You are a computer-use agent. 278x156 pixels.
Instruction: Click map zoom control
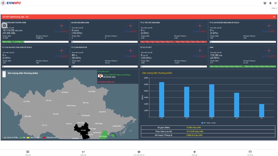[x=4, y=74]
